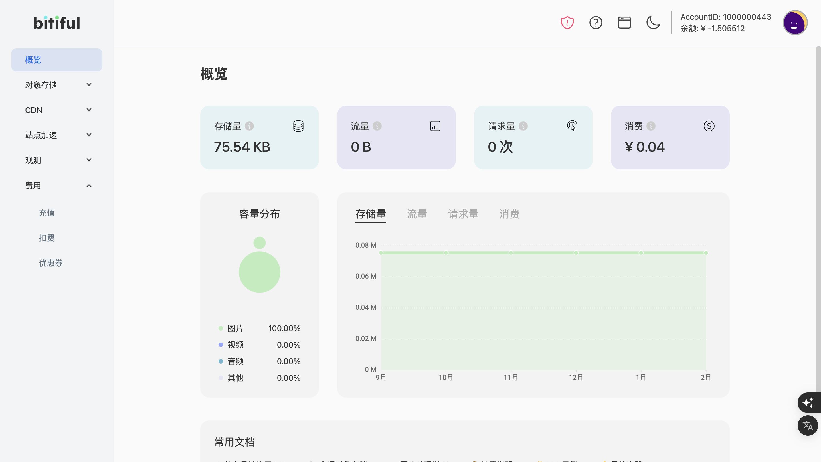The height and width of the screenshot is (462, 821).
Task: Expand the 对象存储 sidebar menu
Action: tap(57, 84)
